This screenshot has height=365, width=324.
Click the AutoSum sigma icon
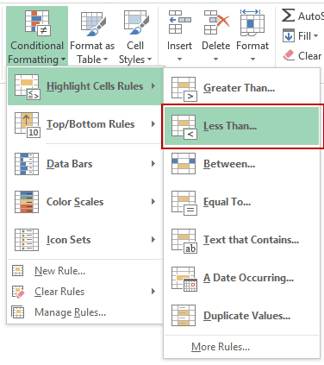point(288,16)
